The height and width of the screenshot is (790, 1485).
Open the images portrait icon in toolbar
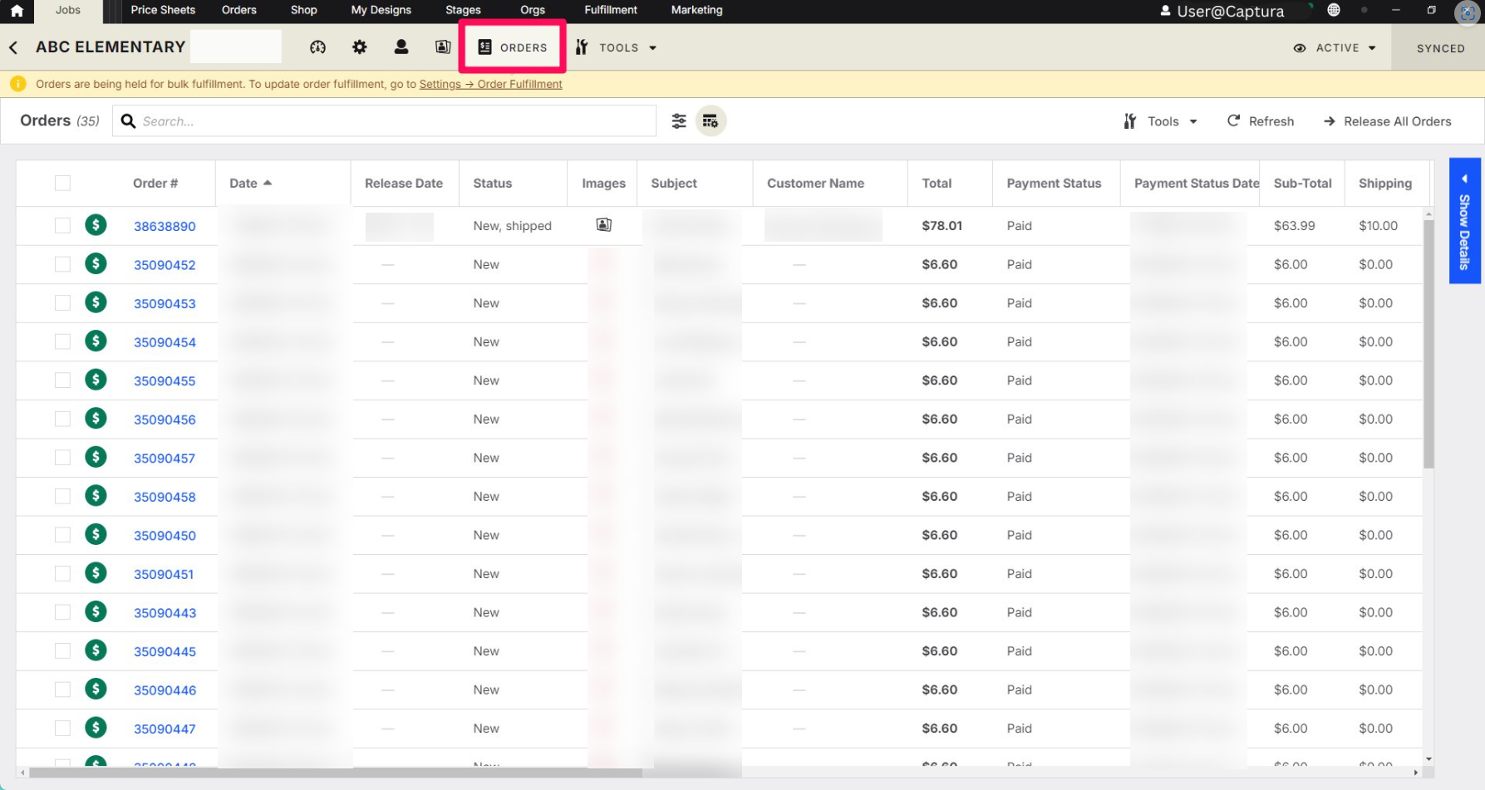click(443, 47)
